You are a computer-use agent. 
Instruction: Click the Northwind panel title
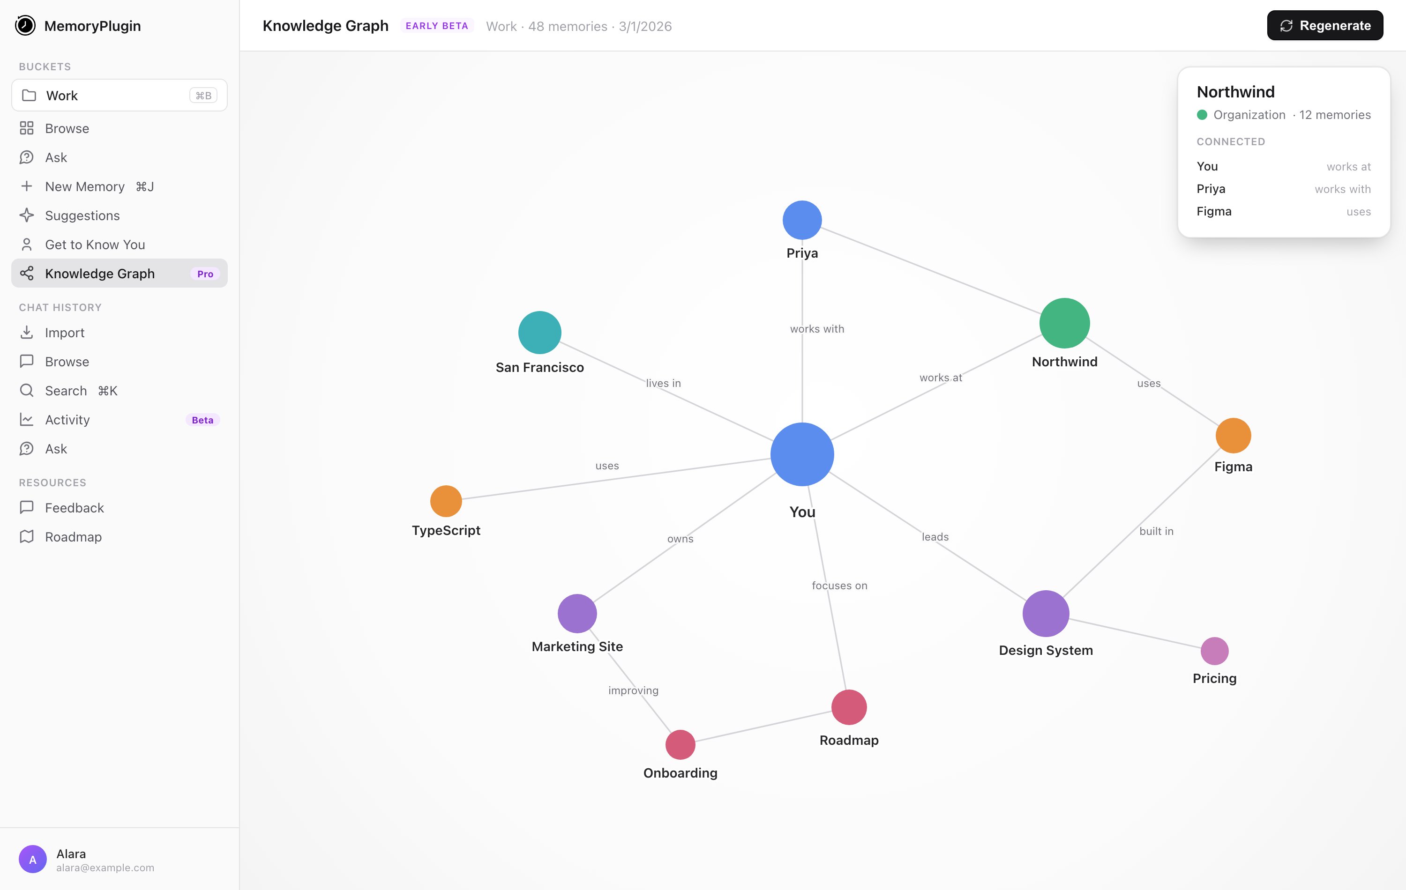pos(1235,92)
